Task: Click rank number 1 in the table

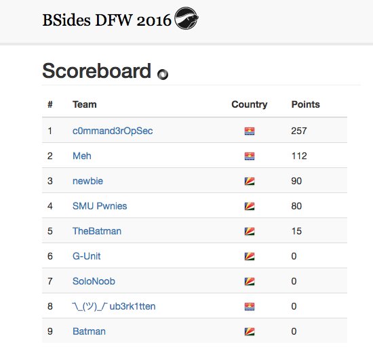Action: click(50, 131)
